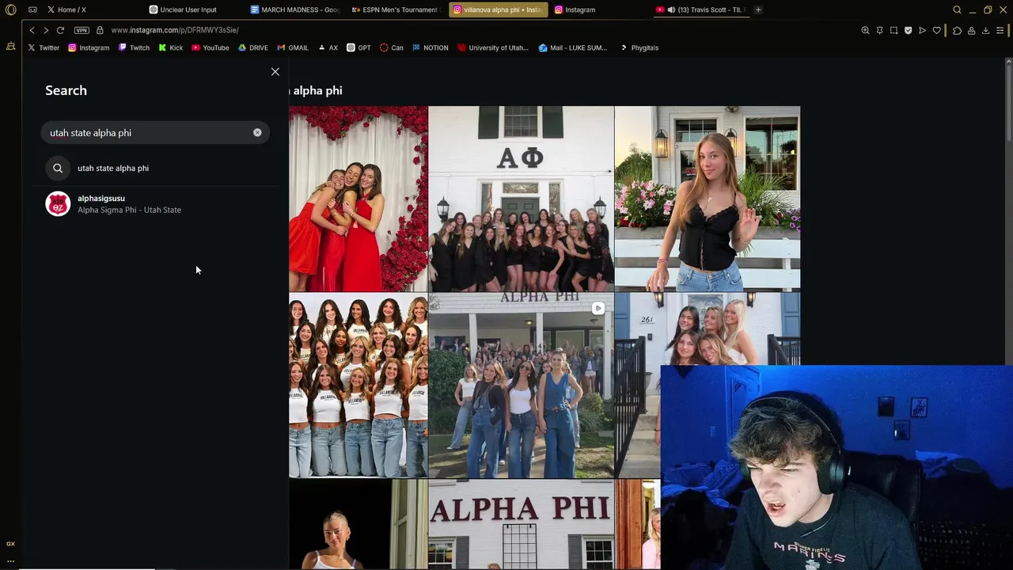Viewport: 1013px width, 570px height.
Task: Open the downloads icon
Action: (985, 30)
